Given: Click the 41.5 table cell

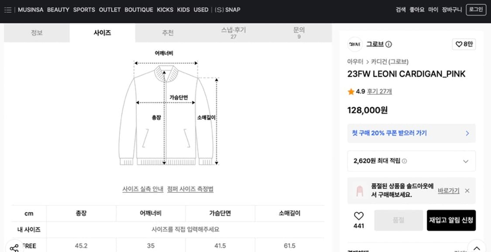Looking at the screenshot, I should tap(220, 246).
